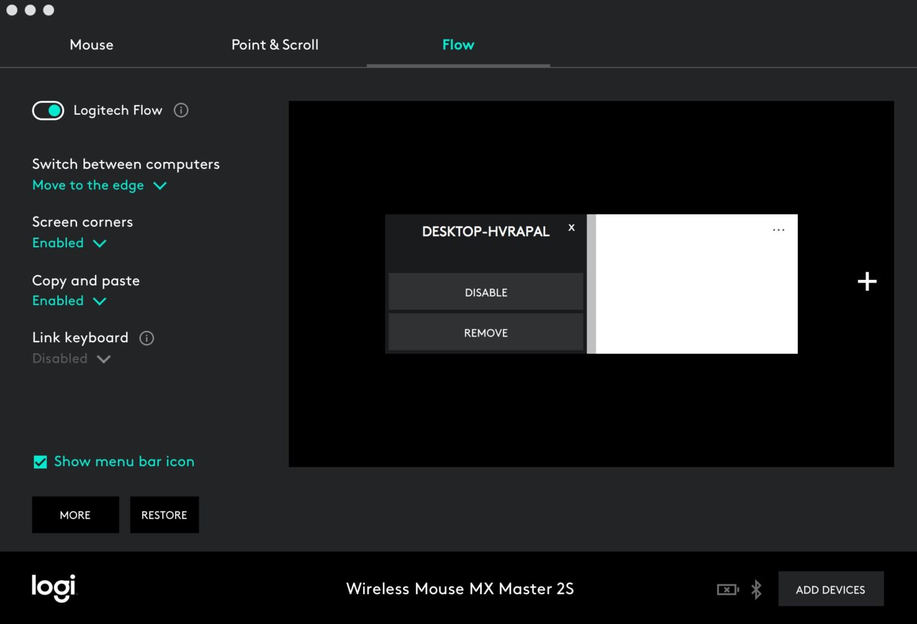Remove DESKTOP-HVRAPAL using its X icon

click(571, 228)
